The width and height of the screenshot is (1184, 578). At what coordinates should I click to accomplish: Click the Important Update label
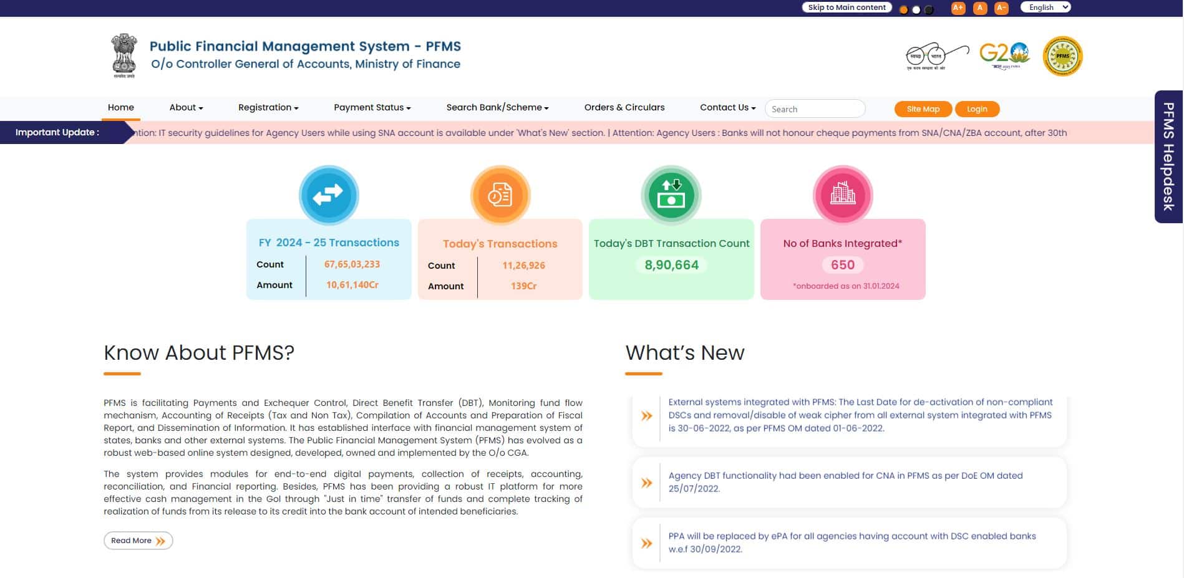[x=57, y=132]
